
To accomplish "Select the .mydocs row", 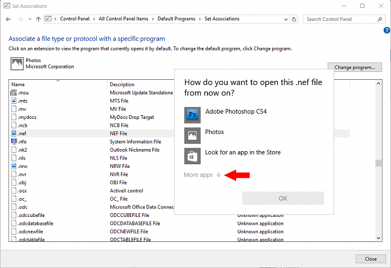I will [x=92, y=117].
